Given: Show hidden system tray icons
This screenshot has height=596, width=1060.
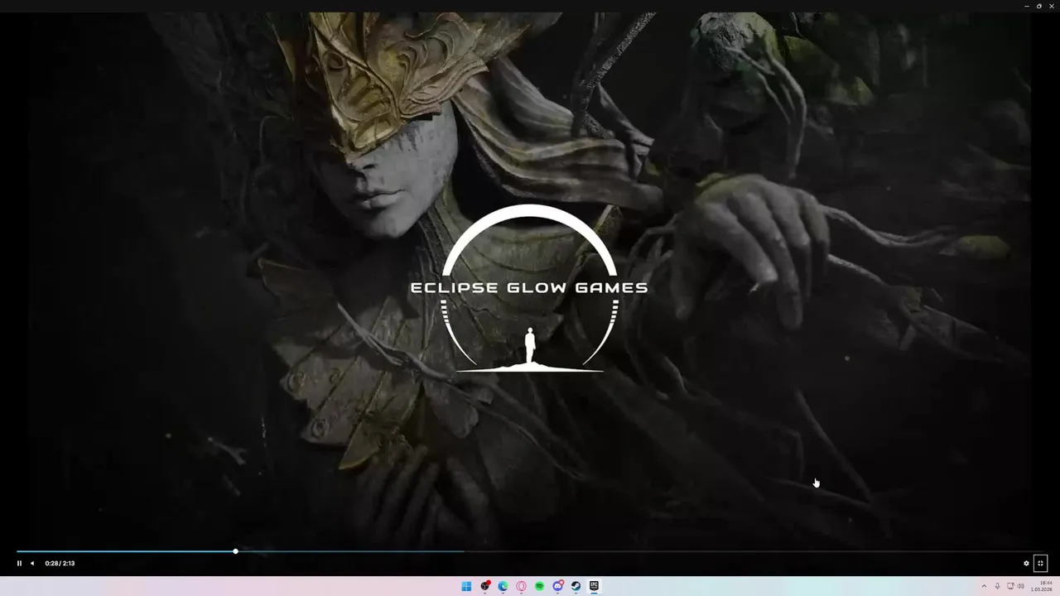Looking at the screenshot, I should pos(984,586).
